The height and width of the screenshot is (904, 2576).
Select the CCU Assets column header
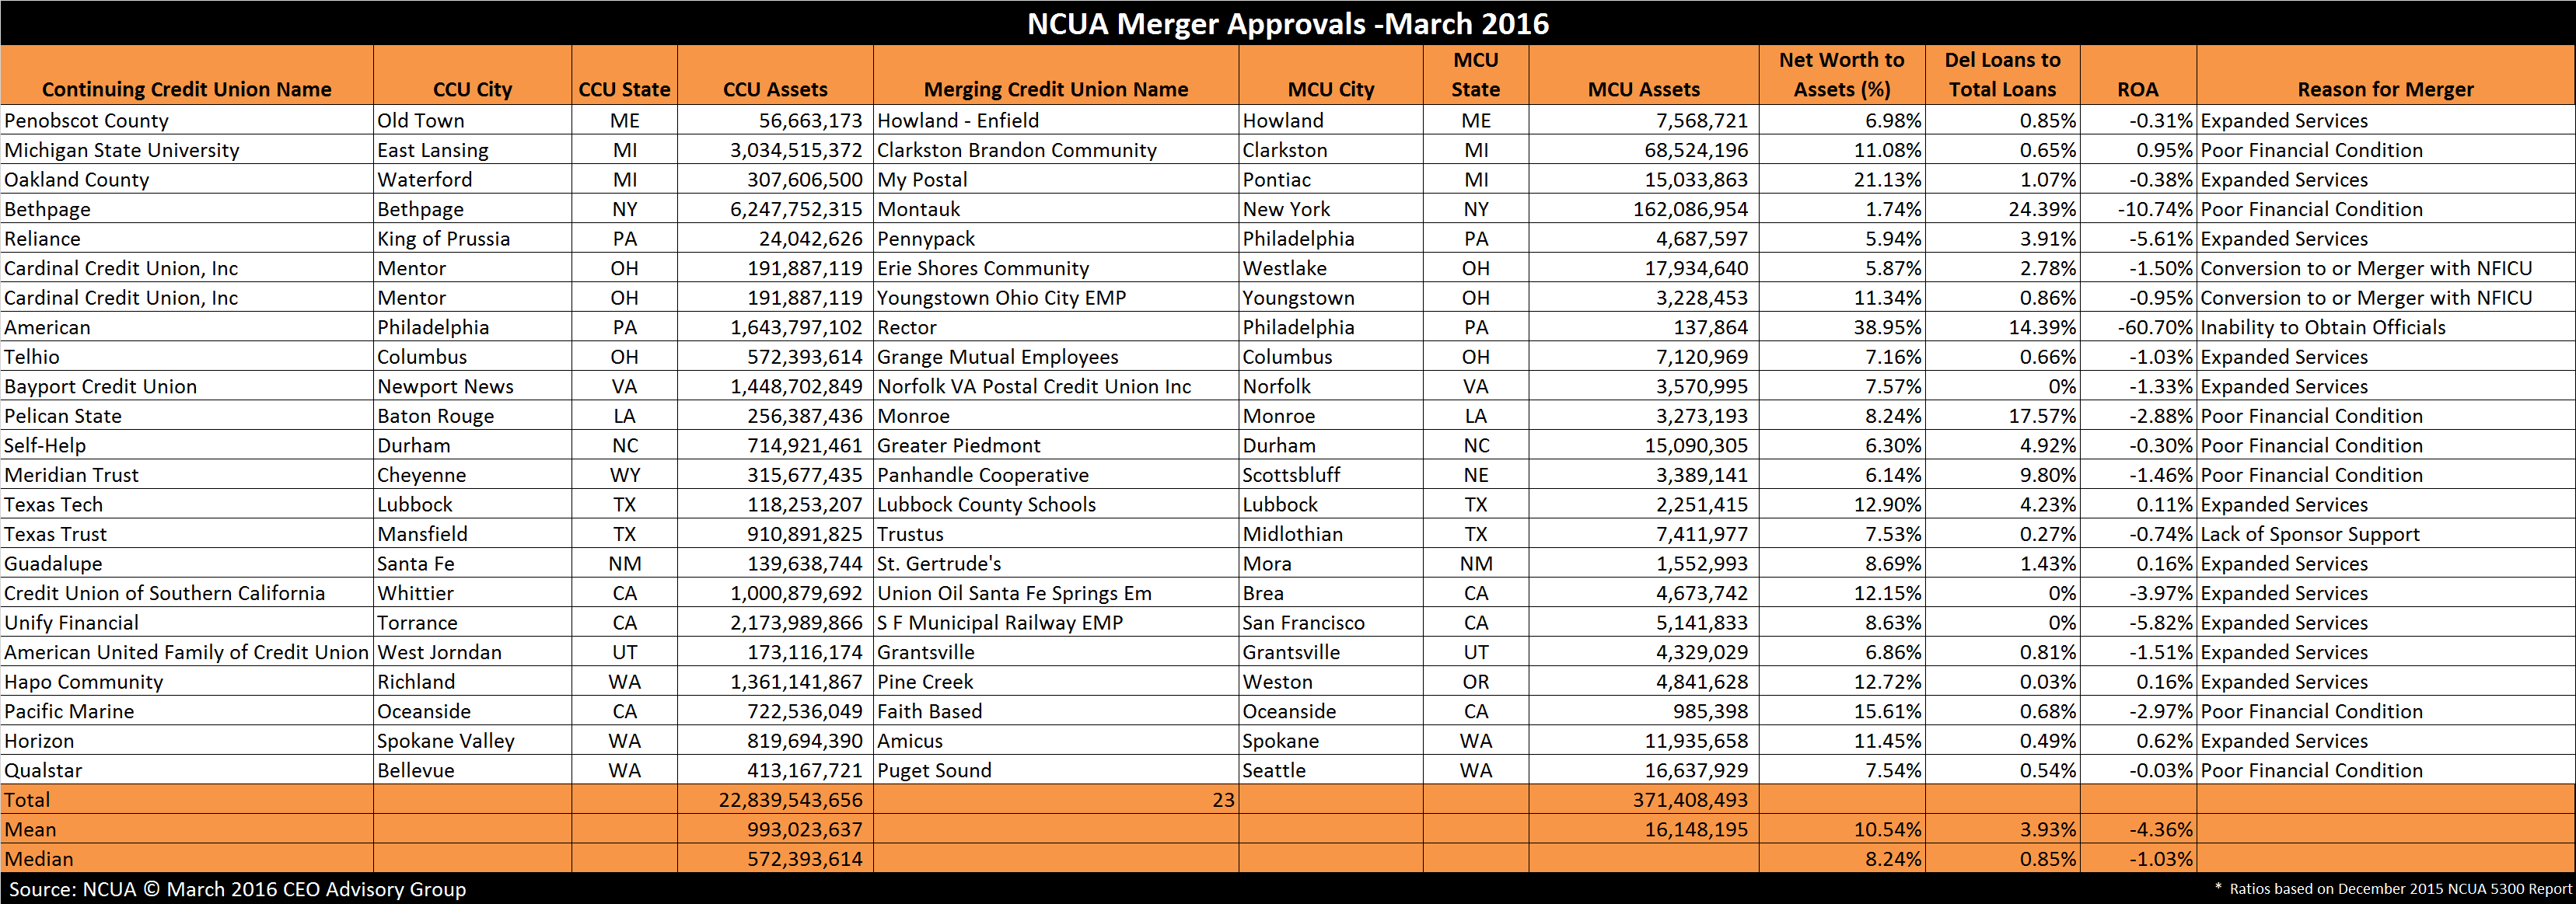(x=775, y=89)
